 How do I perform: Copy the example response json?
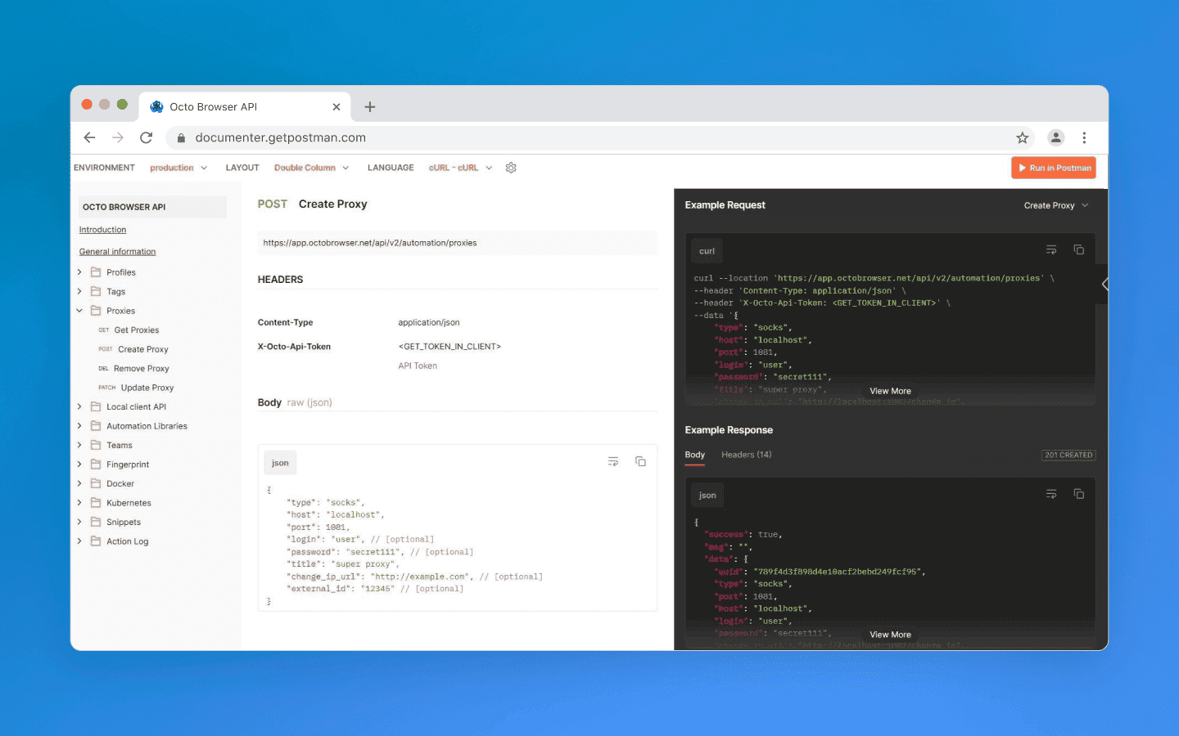point(1079,494)
